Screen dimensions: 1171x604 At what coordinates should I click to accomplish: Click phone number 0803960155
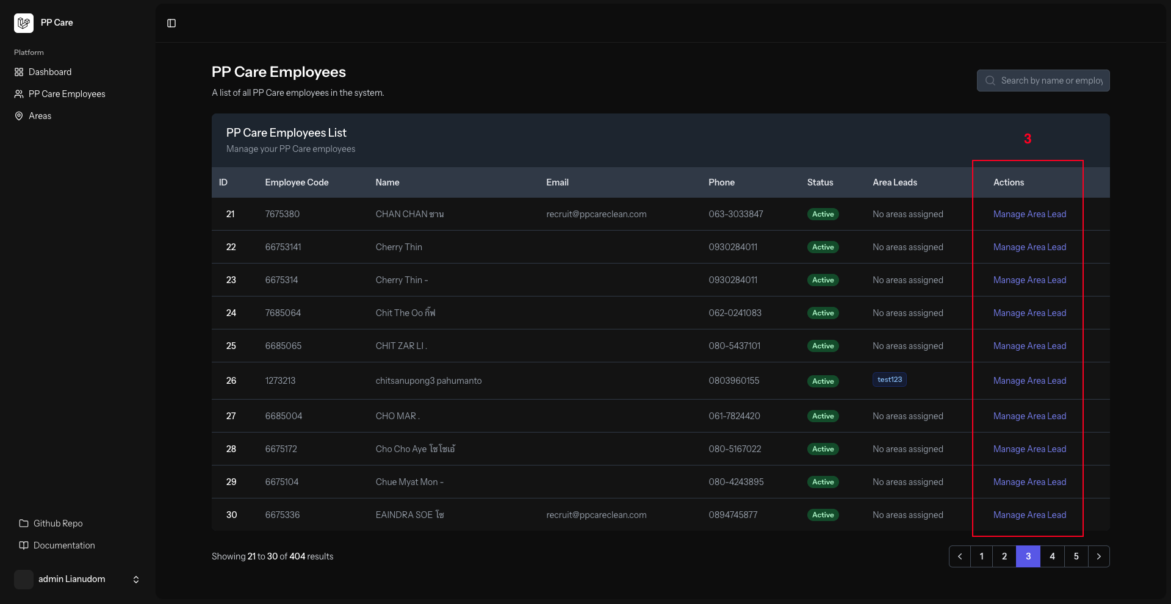[734, 381]
